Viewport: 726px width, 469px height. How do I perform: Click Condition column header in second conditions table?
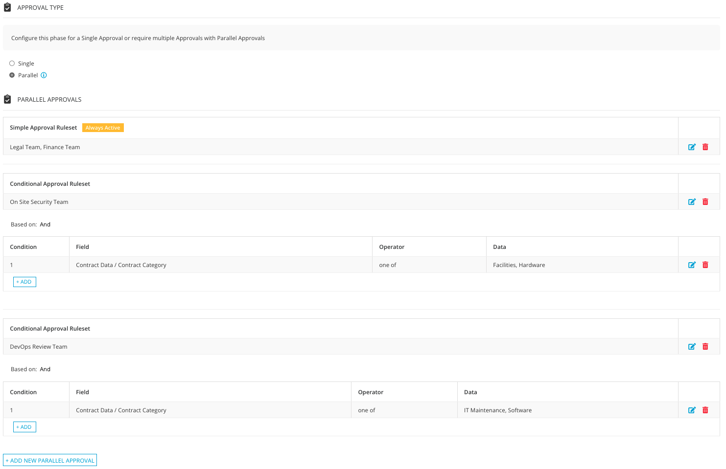23,392
